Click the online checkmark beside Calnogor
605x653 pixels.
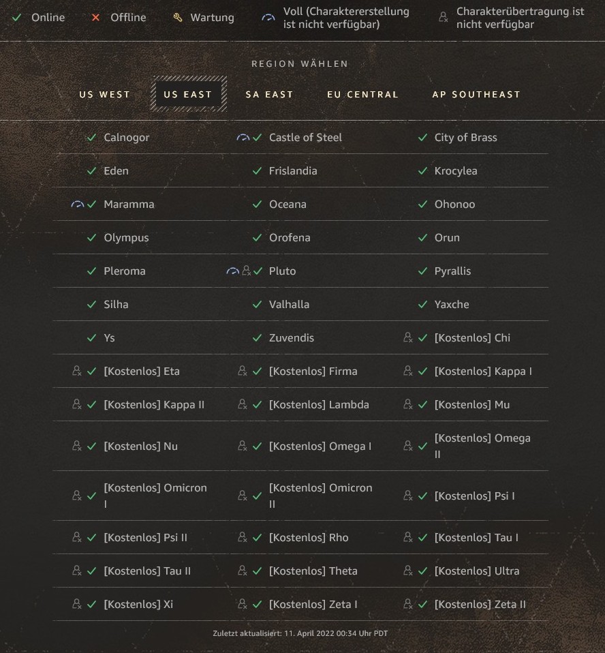[92, 138]
